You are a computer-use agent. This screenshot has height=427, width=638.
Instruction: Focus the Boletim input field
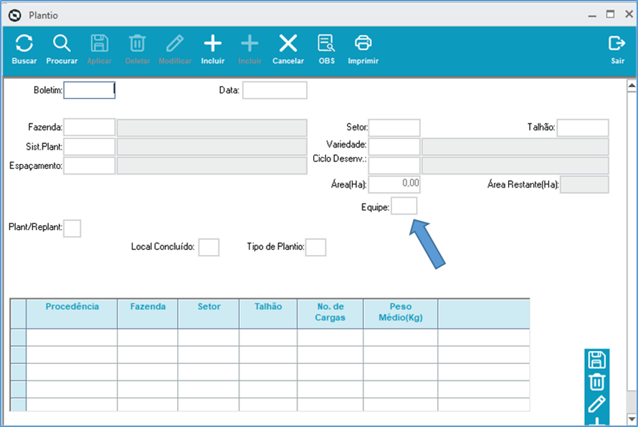pyautogui.click(x=90, y=90)
